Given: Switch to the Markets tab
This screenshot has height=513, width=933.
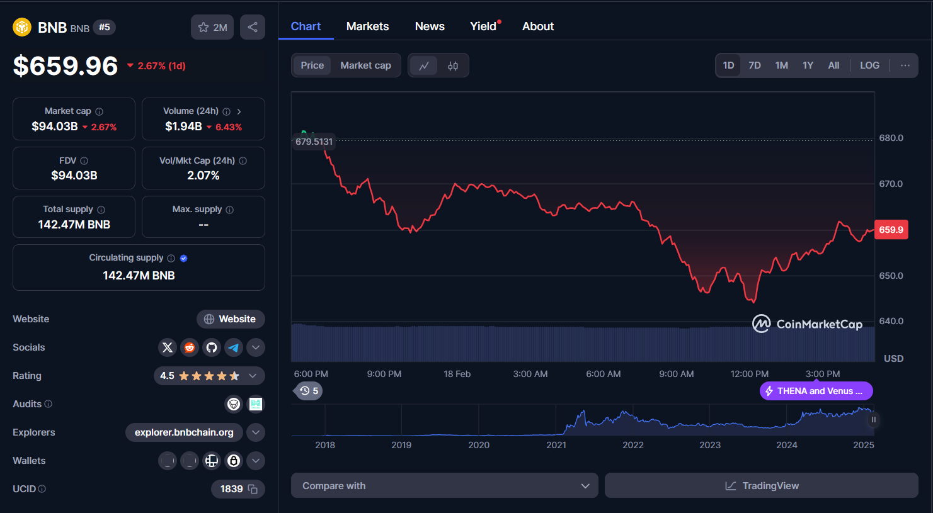Looking at the screenshot, I should pyautogui.click(x=367, y=26).
